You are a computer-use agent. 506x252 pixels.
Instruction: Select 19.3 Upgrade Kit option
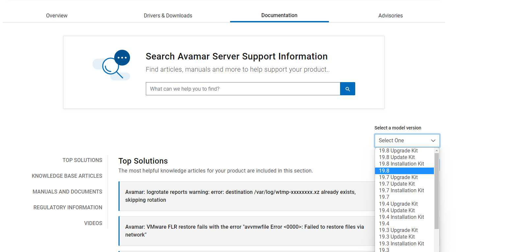tap(404, 230)
